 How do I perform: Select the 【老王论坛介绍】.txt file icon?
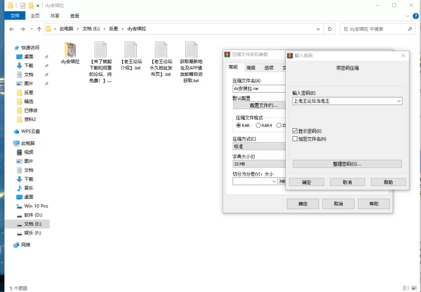click(x=131, y=49)
